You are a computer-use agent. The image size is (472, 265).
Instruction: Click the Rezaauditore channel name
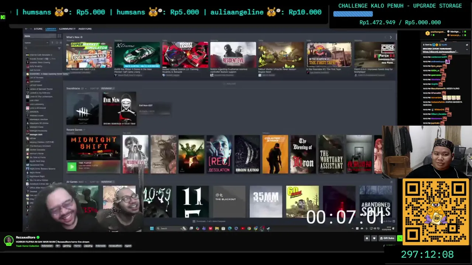click(x=25, y=237)
